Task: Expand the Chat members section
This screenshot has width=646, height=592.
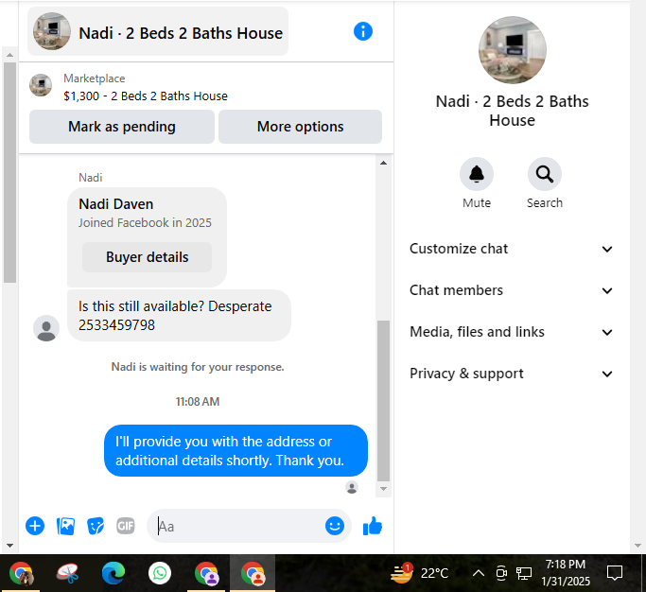Action: 511,290
